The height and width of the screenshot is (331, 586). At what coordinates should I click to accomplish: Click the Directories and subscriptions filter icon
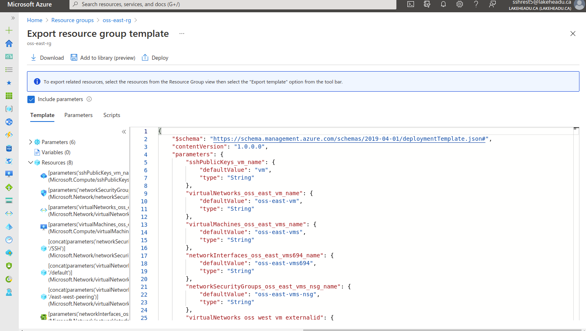(427, 4)
